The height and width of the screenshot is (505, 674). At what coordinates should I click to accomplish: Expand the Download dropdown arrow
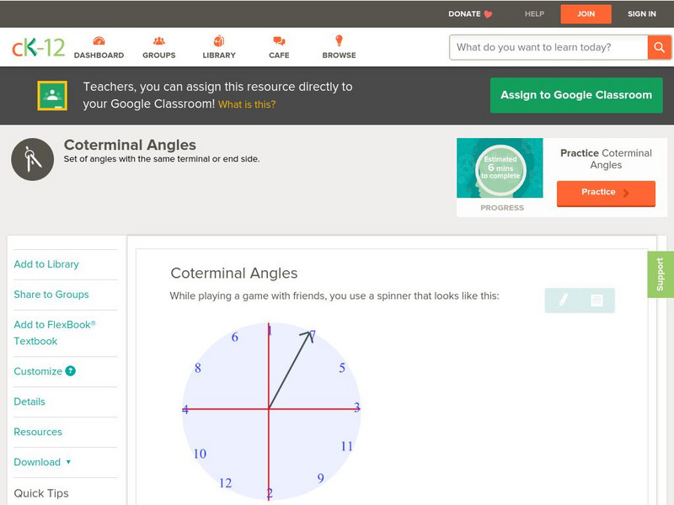[x=68, y=462]
